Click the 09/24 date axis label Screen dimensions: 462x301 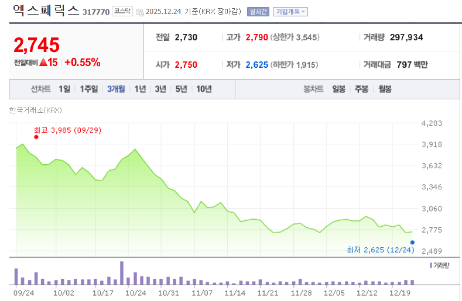point(24,293)
